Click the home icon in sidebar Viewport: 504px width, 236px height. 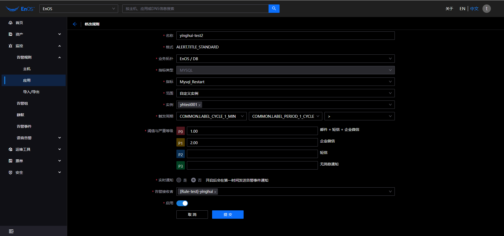coord(10,23)
